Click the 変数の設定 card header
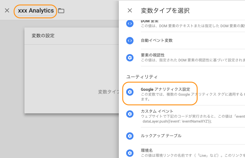245x158 pixels. click(71, 36)
